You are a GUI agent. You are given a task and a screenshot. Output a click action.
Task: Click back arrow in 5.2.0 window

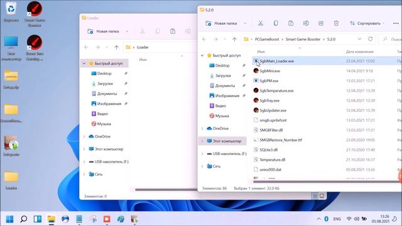(x=204, y=39)
